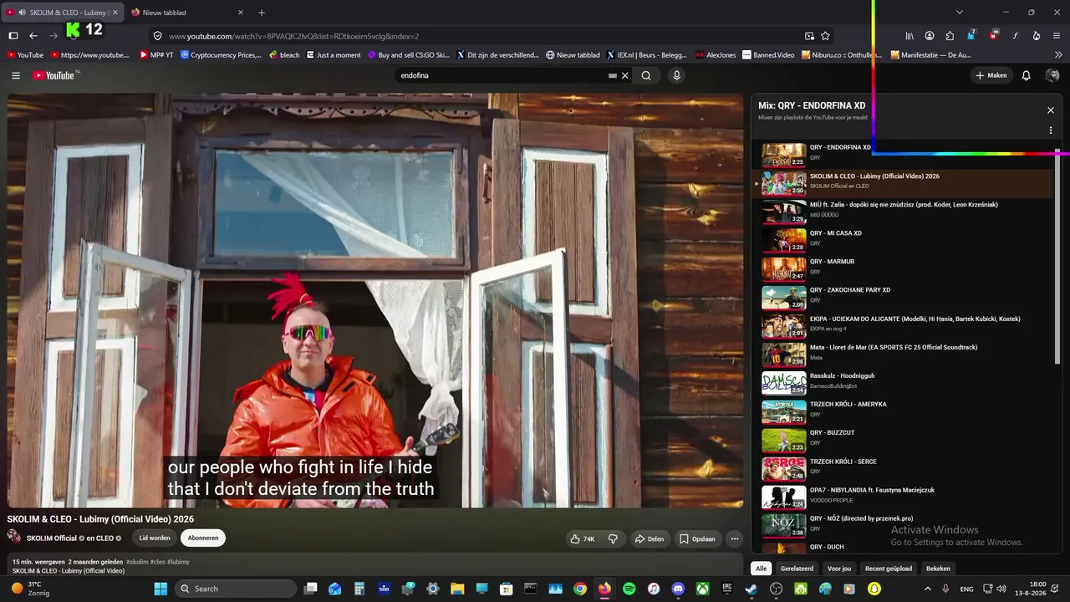Open the Cryptocurrency Prices bookmark
The height and width of the screenshot is (602, 1070).
pyautogui.click(x=221, y=55)
